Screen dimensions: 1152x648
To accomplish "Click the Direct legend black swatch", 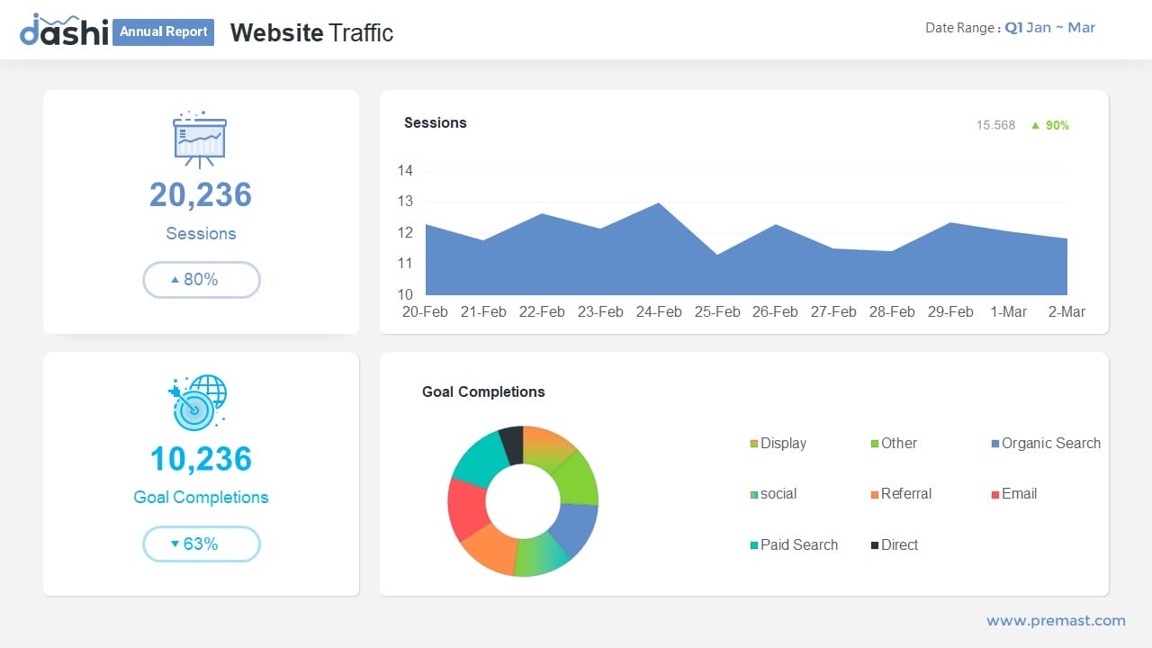I will tap(875, 545).
